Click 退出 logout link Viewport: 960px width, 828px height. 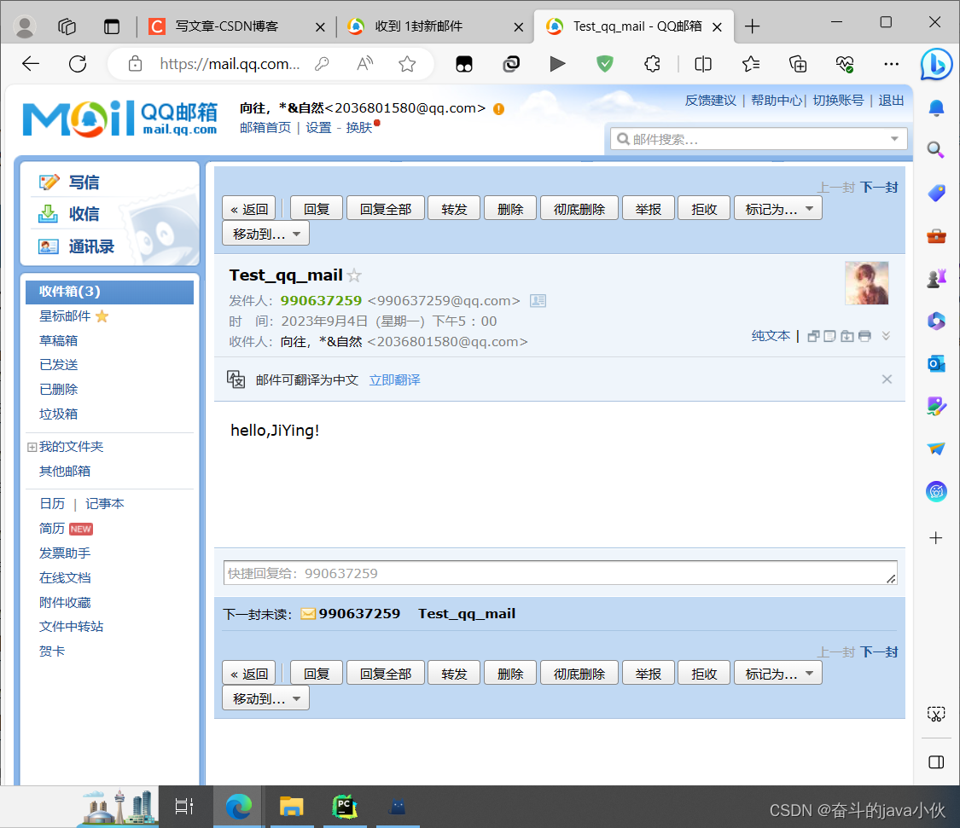[891, 101]
